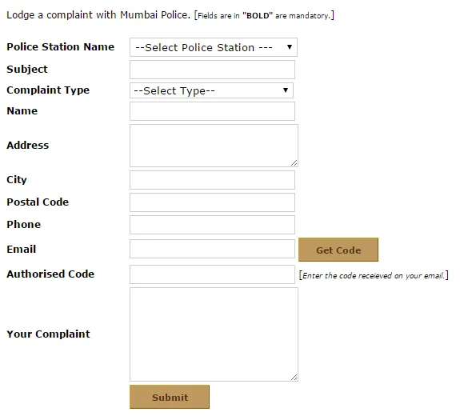This screenshot has width=460, height=416.
Task: Select the Email input box
Action: pyautogui.click(x=212, y=249)
